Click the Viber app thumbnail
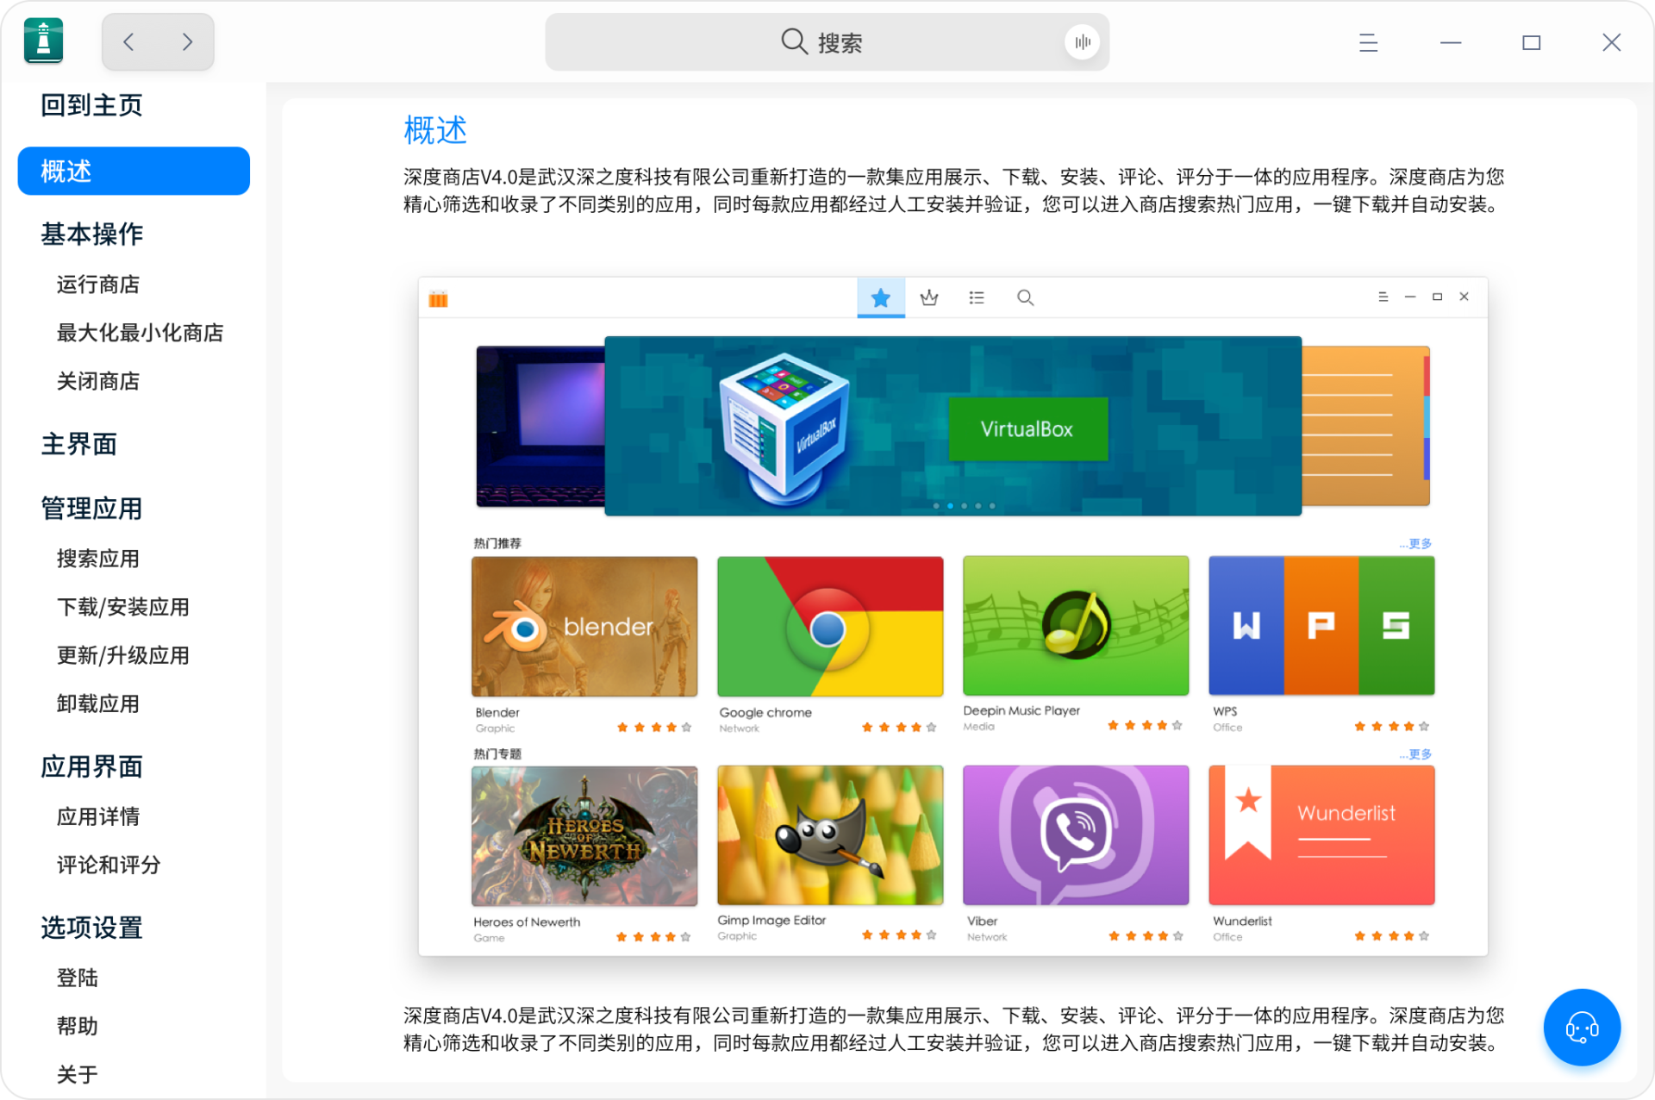1655x1100 pixels. 1076,835
